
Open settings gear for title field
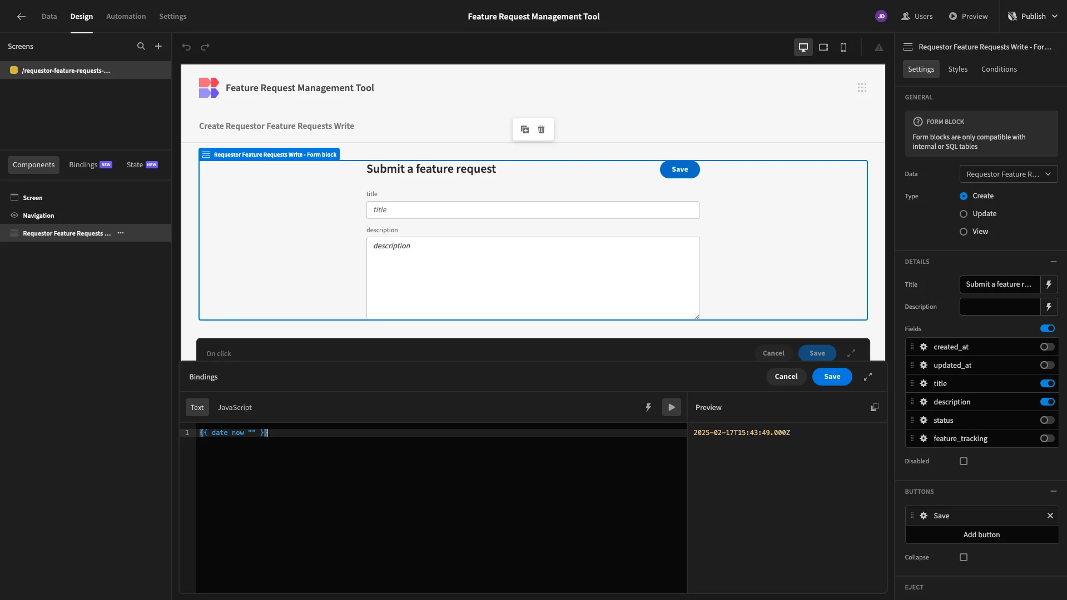924,383
